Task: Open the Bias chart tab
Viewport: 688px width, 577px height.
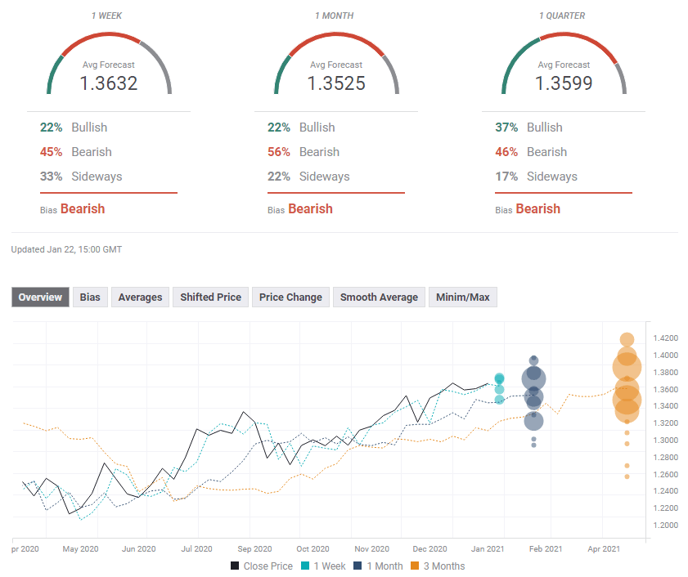Action: coord(90,297)
